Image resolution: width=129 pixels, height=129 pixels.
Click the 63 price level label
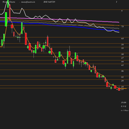pyautogui.click(x=122, y=38)
